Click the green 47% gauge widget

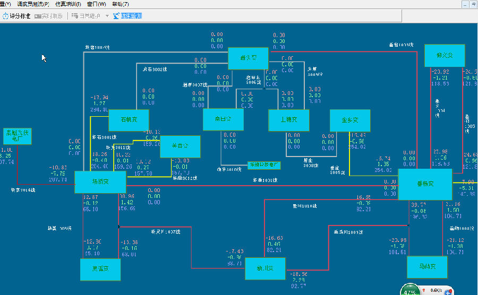[x=409, y=291]
